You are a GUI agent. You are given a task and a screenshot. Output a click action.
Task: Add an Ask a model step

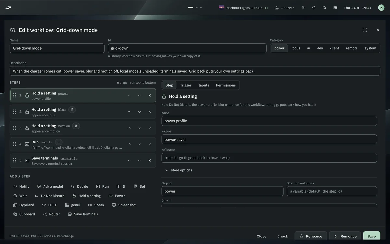pyautogui.click(x=50, y=186)
